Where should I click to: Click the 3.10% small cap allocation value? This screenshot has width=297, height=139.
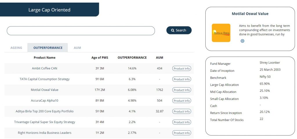pos(264,98)
